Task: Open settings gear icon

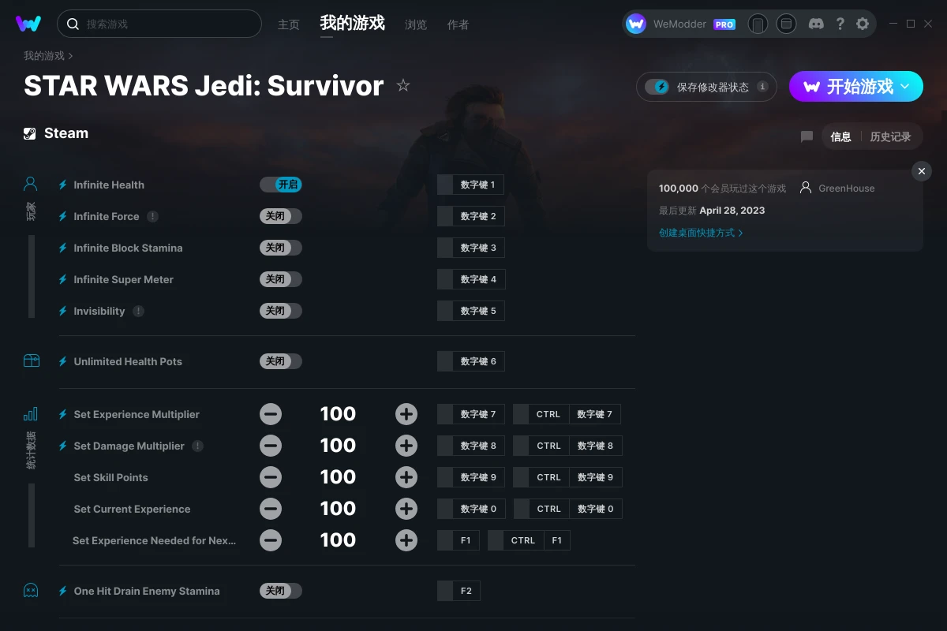Action: [863, 24]
